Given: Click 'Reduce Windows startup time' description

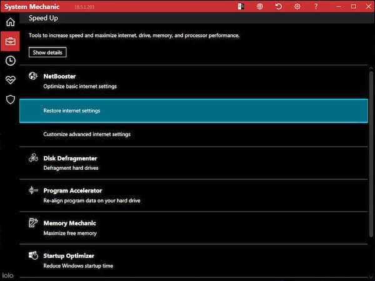Looking at the screenshot, I should coord(78,266).
